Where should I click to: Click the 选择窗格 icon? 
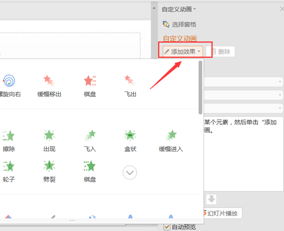point(166,24)
